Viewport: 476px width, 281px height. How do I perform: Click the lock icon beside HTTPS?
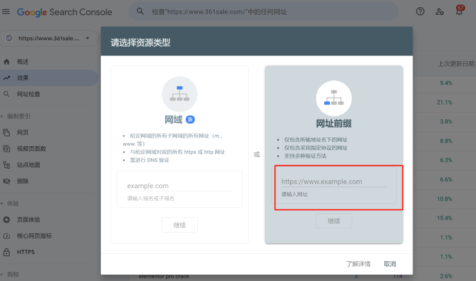[6, 252]
